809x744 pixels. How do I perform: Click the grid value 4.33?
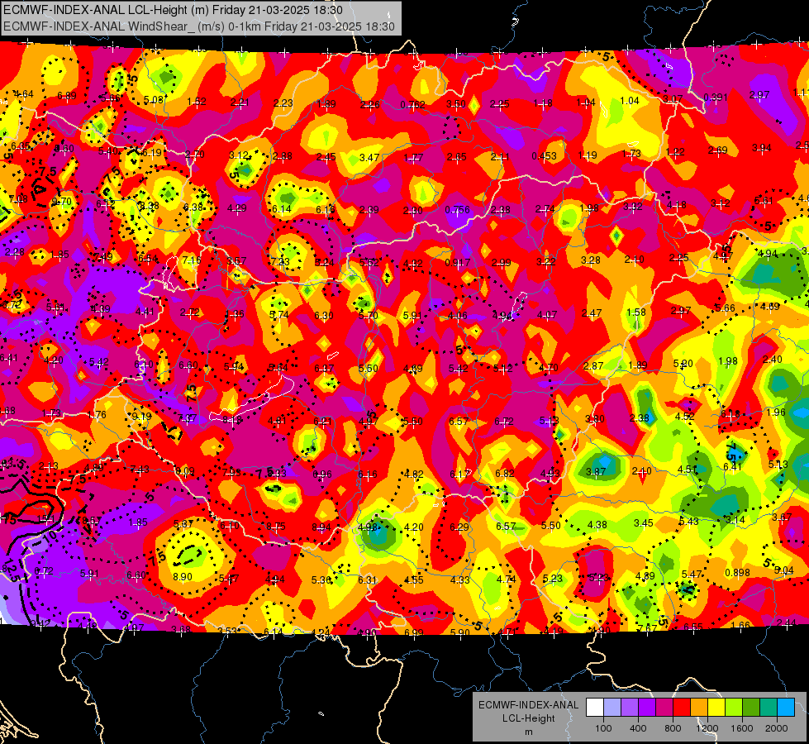tap(459, 579)
